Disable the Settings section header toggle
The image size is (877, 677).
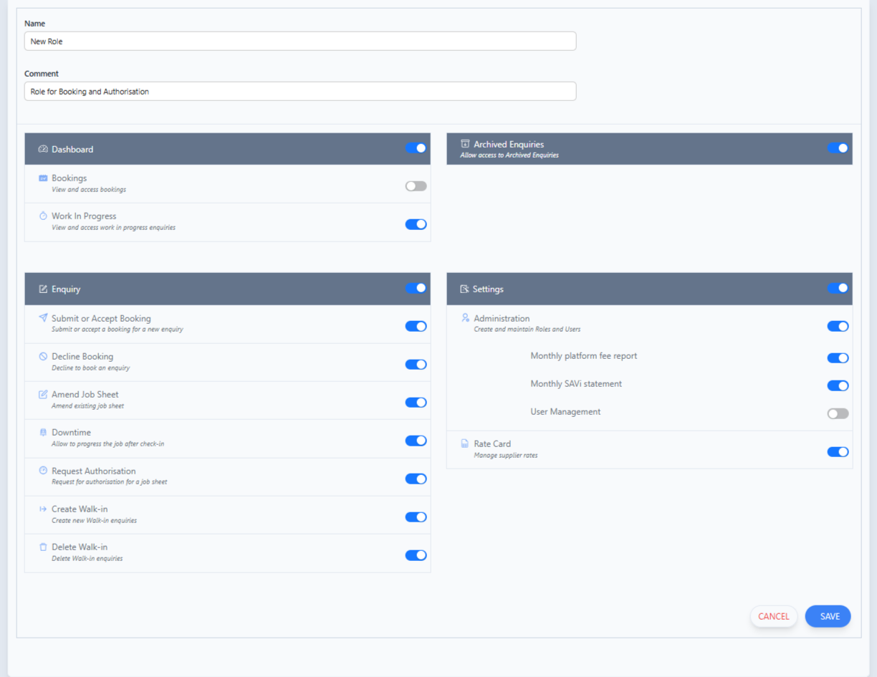click(838, 288)
